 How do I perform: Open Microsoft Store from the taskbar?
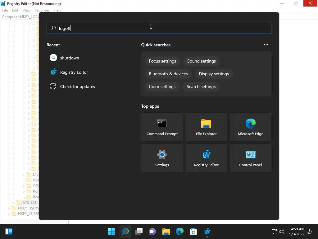pos(193,231)
